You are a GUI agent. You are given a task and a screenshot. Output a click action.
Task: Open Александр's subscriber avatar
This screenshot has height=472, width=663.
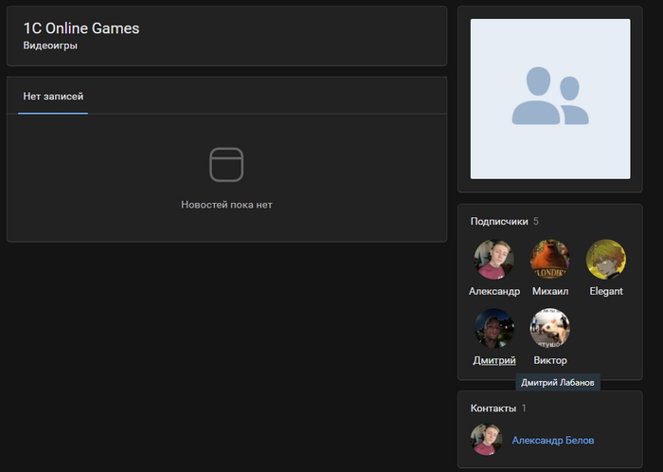point(493,259)
